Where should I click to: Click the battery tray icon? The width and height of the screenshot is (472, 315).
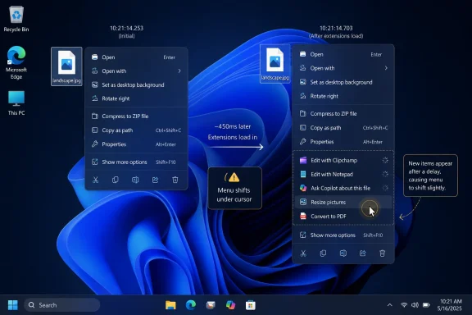[426, 305]
